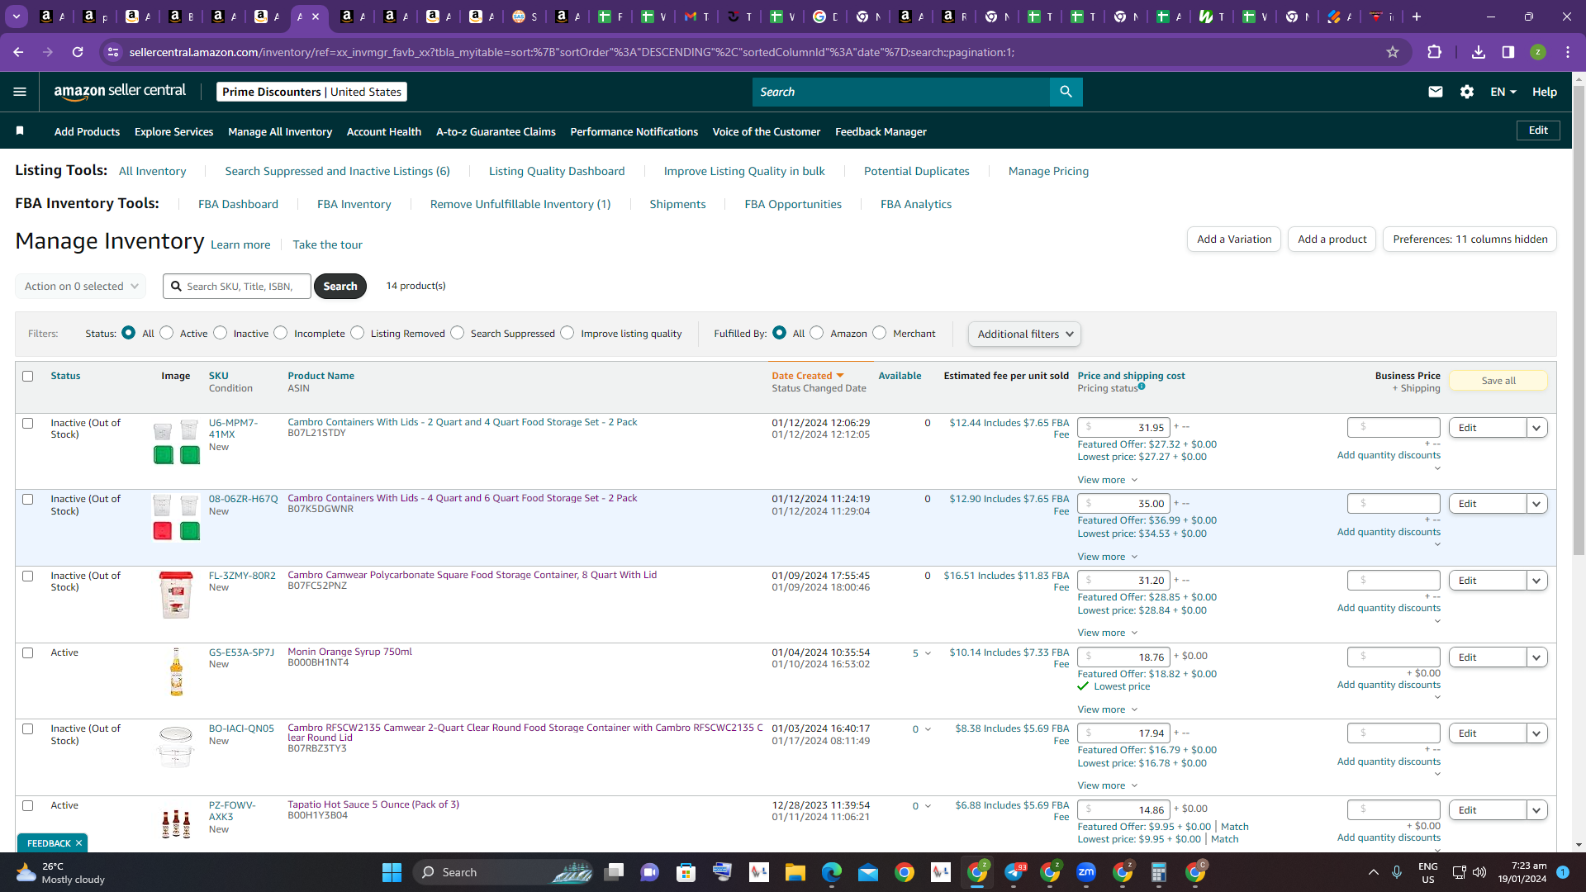Open the Windows Start menu
1586x892 pixels.
pyautogui.click(x=392, y=872)
